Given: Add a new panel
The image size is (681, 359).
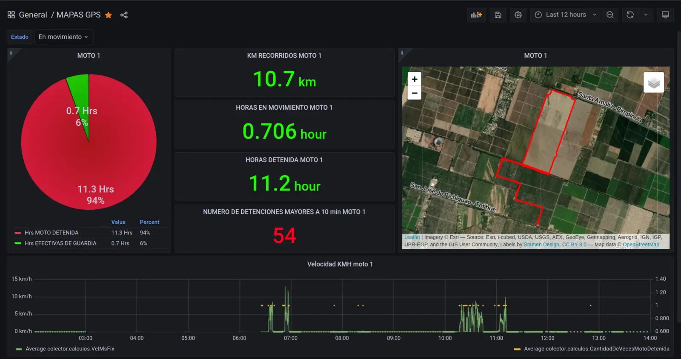Looking at the screenshot, I should 476,15.
